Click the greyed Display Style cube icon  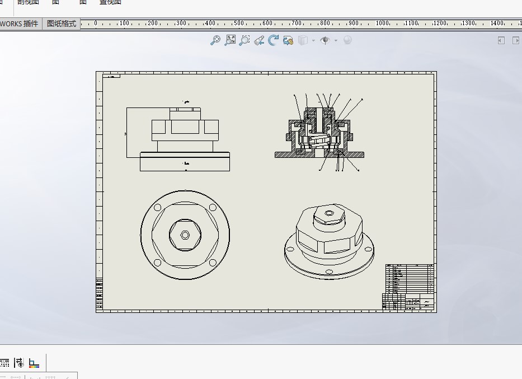coord(303,40)
